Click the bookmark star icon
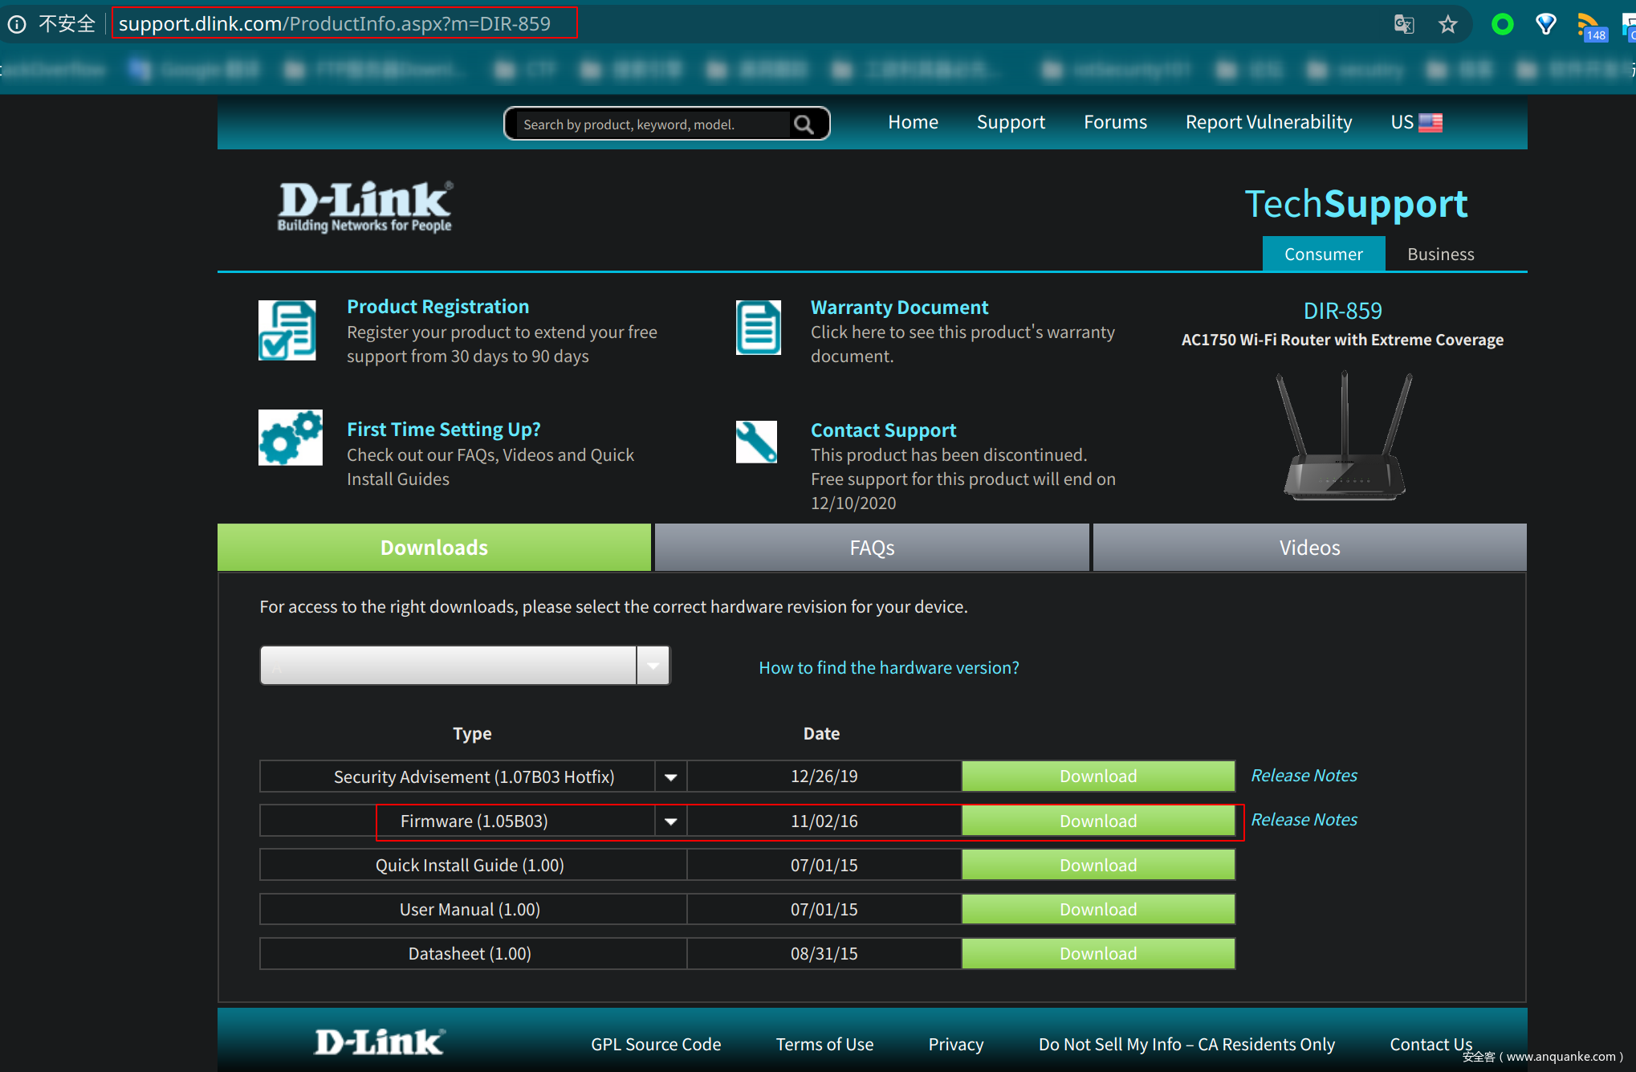This screenshot has width=1636, height=1072. pyautogui.click(x=1447, y=24)
